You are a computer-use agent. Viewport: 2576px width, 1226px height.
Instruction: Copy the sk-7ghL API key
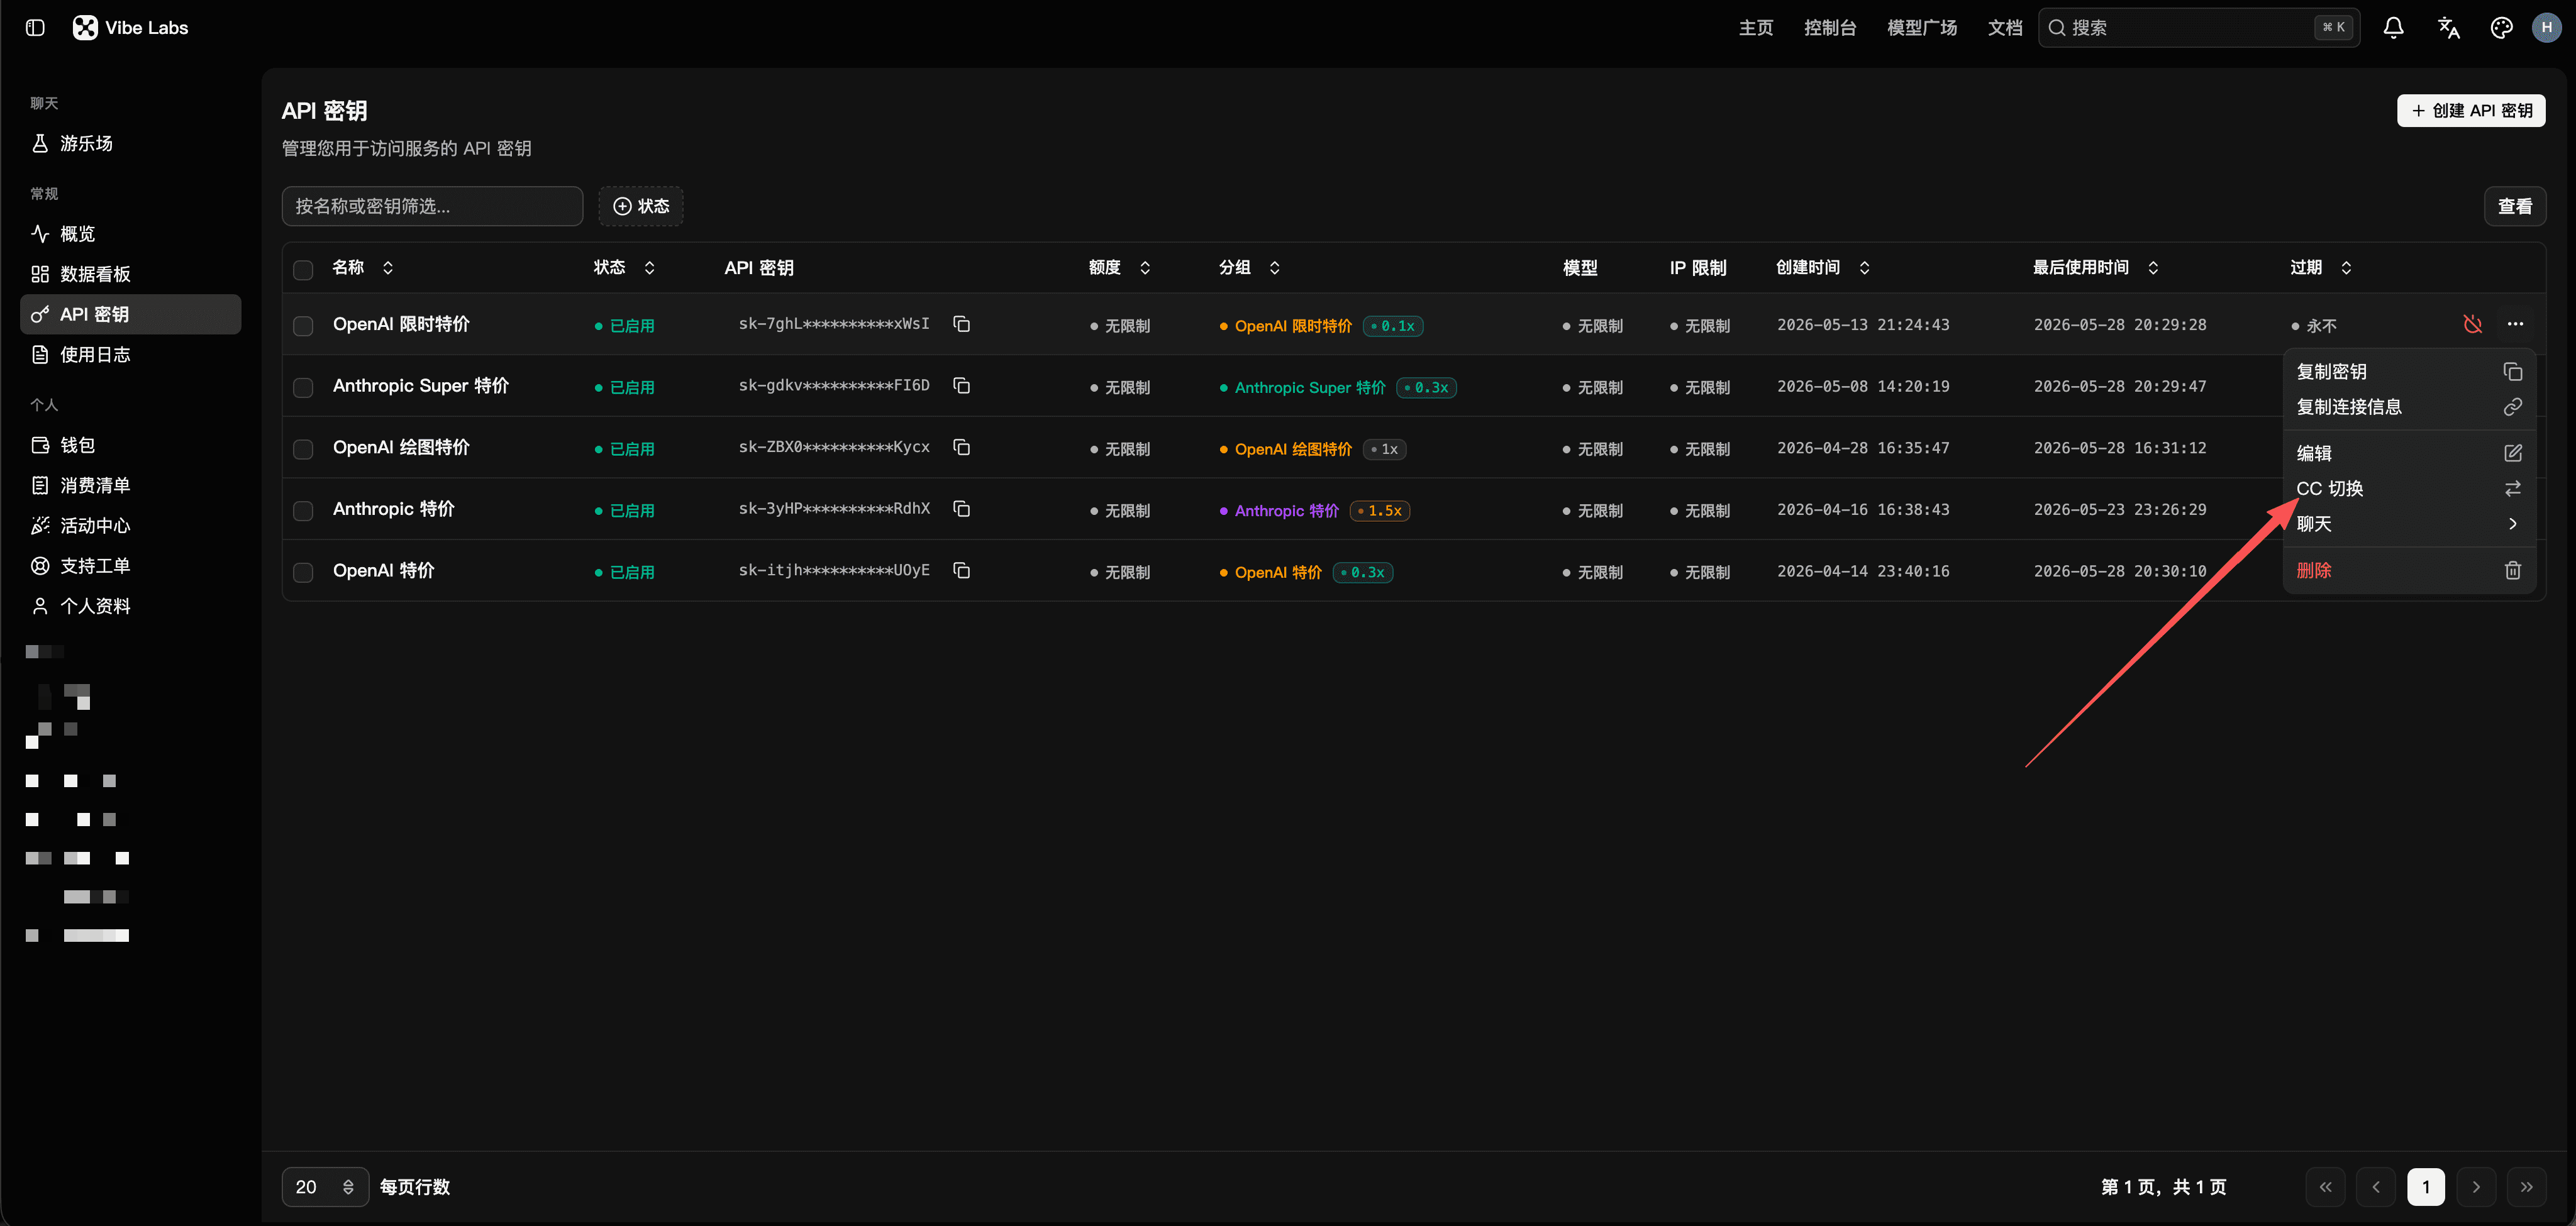click(961, 324)
